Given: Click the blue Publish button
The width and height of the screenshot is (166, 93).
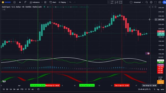Looking at the screenshot, I should tap(164, 2).
